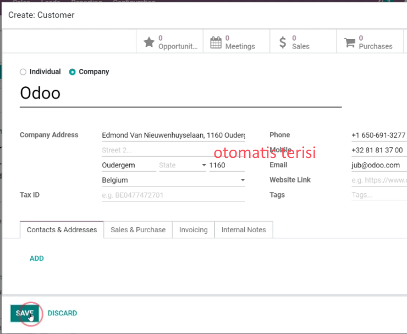Click the street address field
This screenshot has height=334, width=407.
[173, 135]
